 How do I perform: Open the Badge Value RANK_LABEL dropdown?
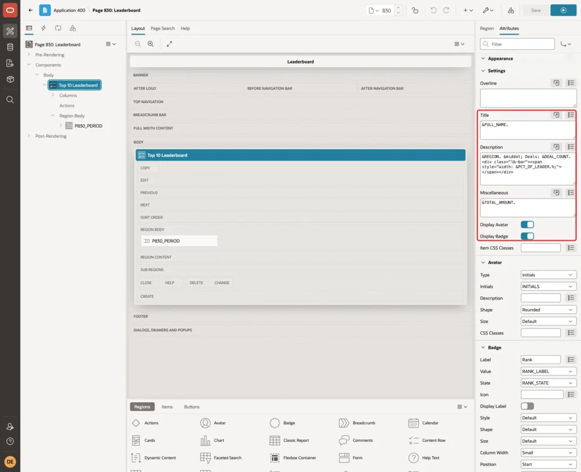click(x=549, y=371)
